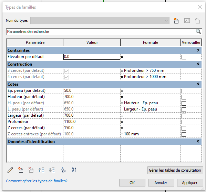Expand the Données d'identification group
The width and height of the screenshot is (206, 192).
coord(198,142)
